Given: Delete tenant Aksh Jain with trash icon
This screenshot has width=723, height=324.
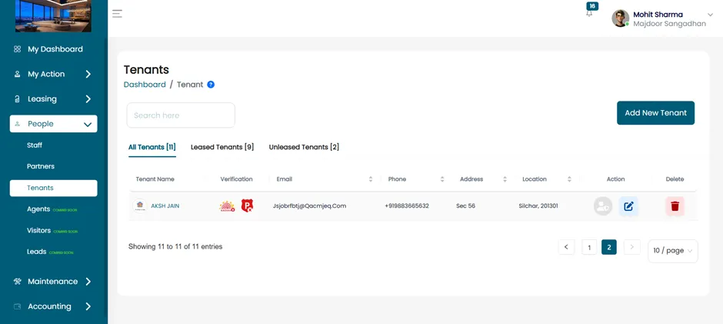Looking at the screenshot, I should coord(675,206).
